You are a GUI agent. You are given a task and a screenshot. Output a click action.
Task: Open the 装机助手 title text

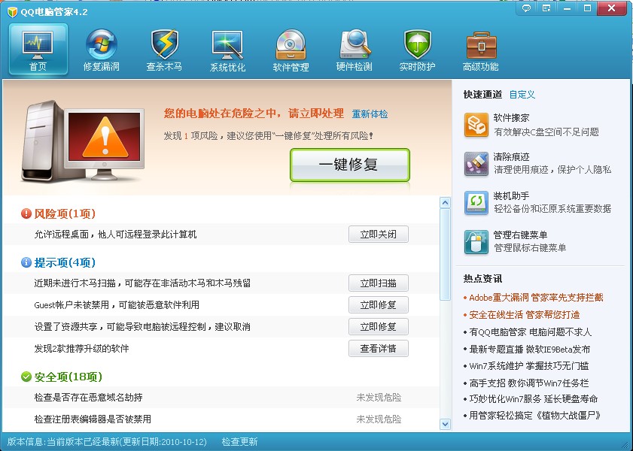[x=511, y=196]
